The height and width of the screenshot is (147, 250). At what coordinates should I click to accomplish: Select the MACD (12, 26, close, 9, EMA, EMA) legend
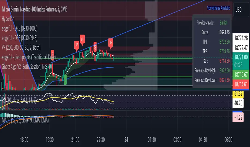click(25, 120)
